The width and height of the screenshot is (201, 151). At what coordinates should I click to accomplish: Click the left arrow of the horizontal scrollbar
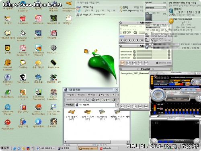66,142
